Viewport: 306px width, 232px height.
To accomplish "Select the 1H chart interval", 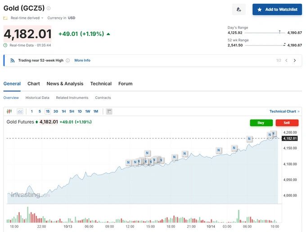I will point(63,112).
